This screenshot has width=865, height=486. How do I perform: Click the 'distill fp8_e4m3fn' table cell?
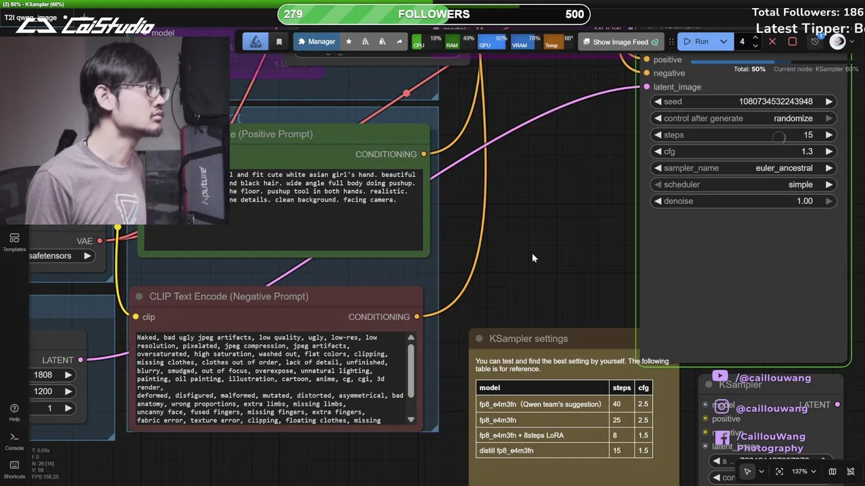point(543,450)
